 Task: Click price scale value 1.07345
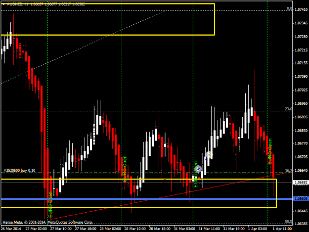click(x=301, y=23)
